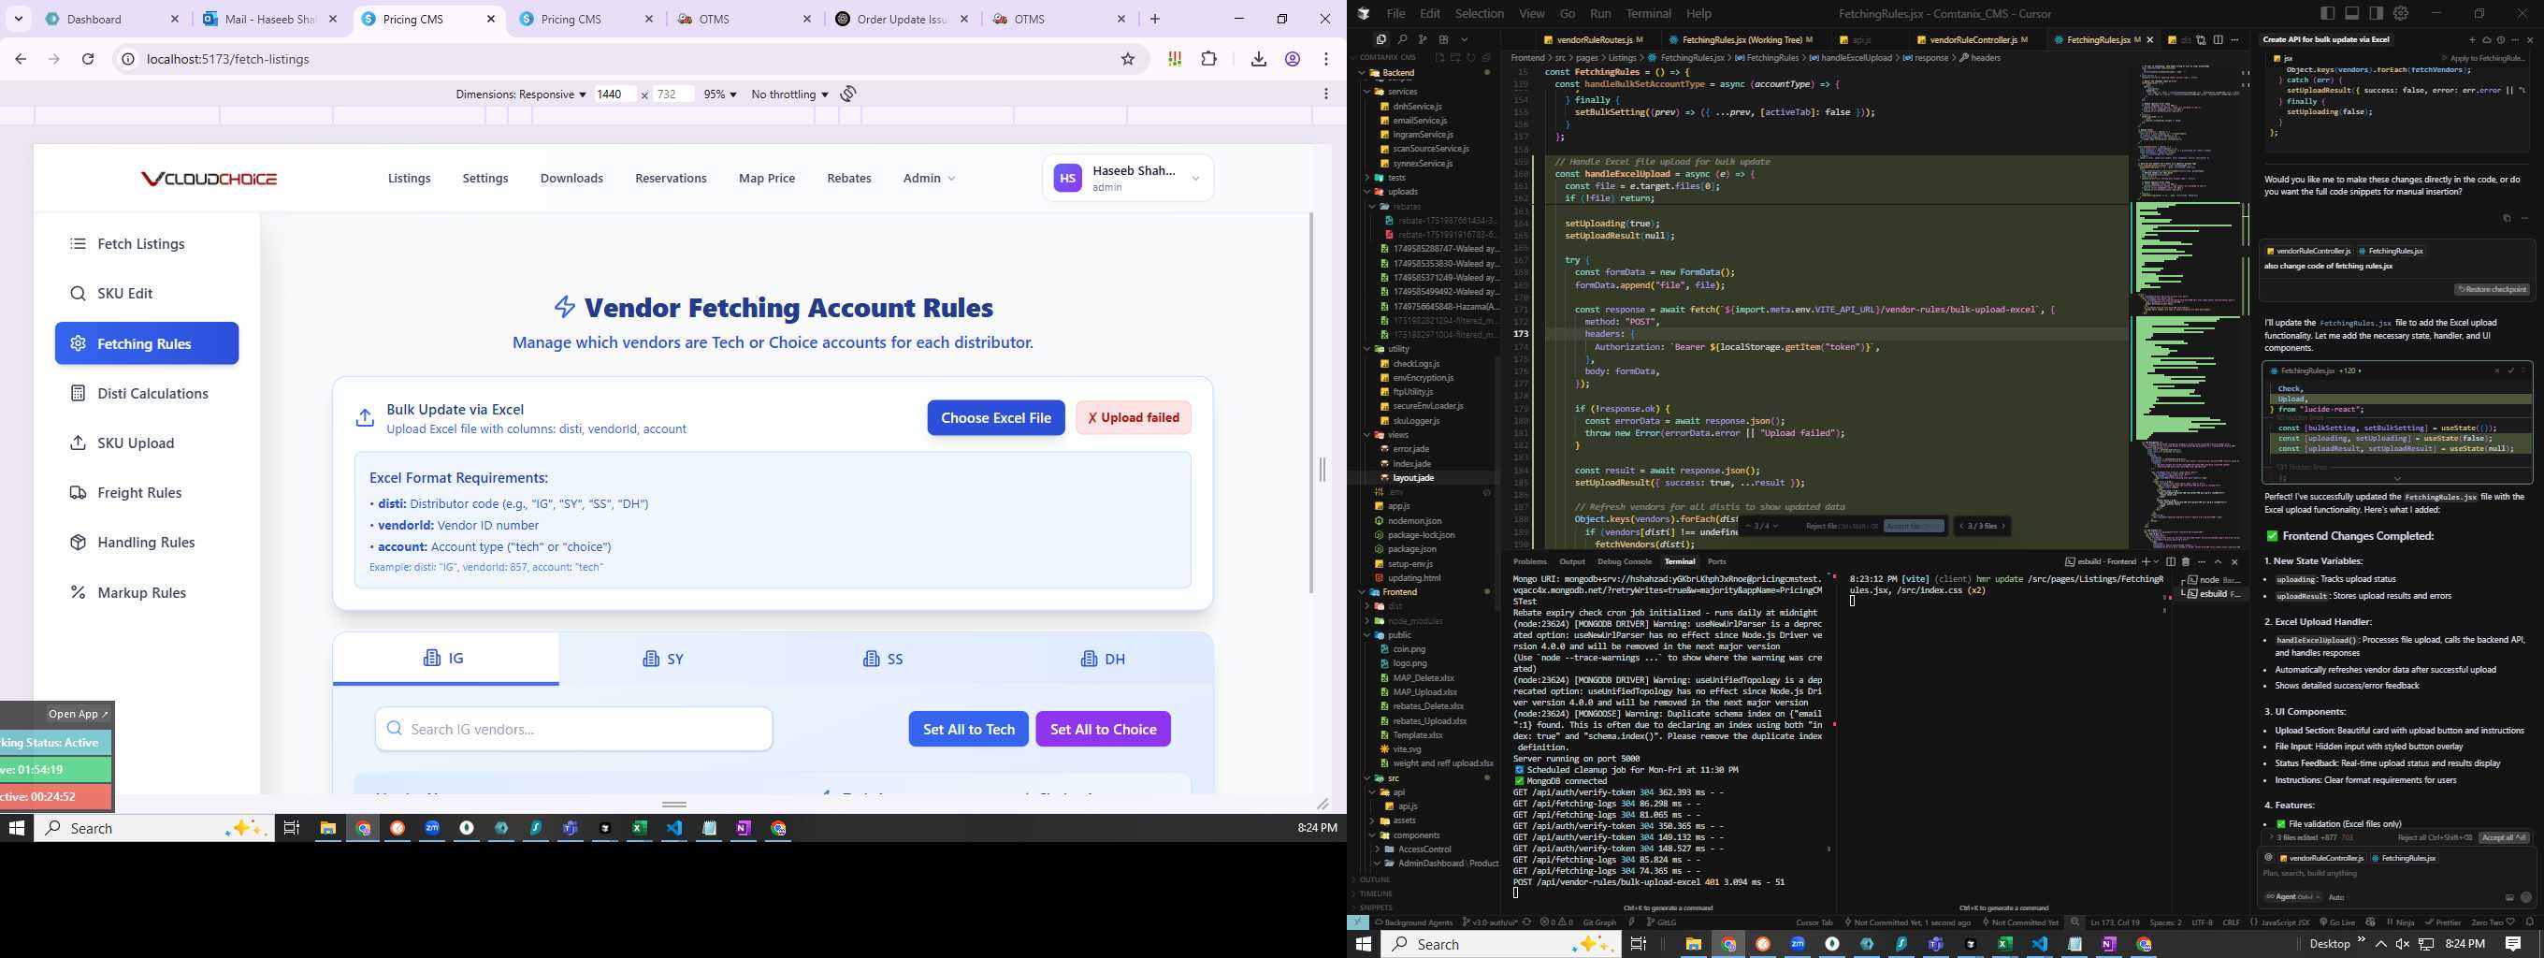Open Listings link in navbar
This screenshot has height=958, width=2544.
(409, 178)
